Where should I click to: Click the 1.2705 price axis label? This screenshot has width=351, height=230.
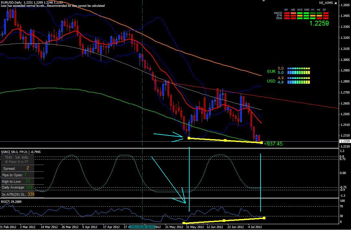pyautogui.click(x=345, y=92)
